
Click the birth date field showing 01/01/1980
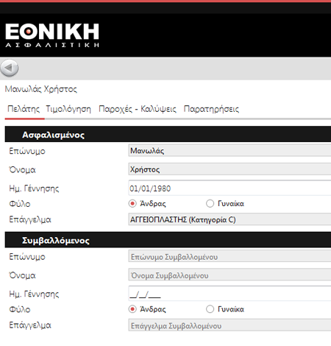click(229, 188)
